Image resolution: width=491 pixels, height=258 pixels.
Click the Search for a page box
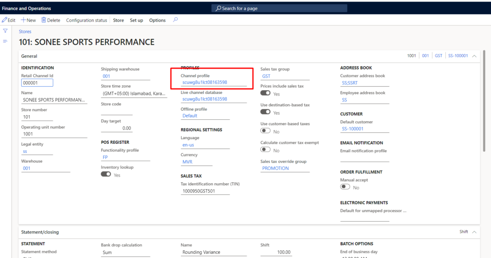click(280, 8)
